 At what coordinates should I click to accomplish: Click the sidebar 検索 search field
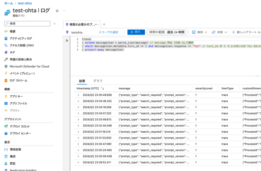tap(27, 24)
